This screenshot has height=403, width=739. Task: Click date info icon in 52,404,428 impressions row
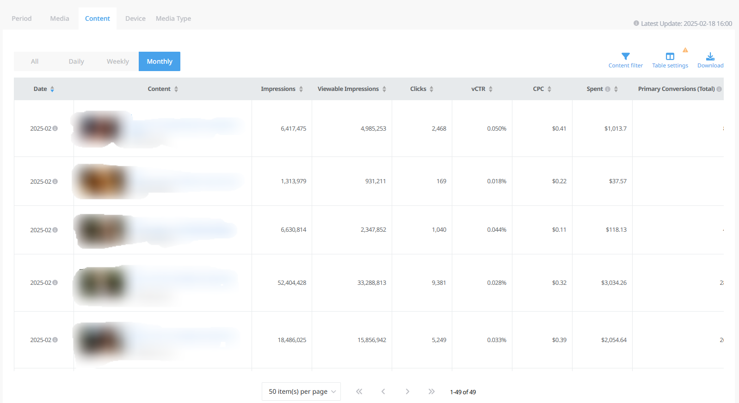click(x=55, y=283)
